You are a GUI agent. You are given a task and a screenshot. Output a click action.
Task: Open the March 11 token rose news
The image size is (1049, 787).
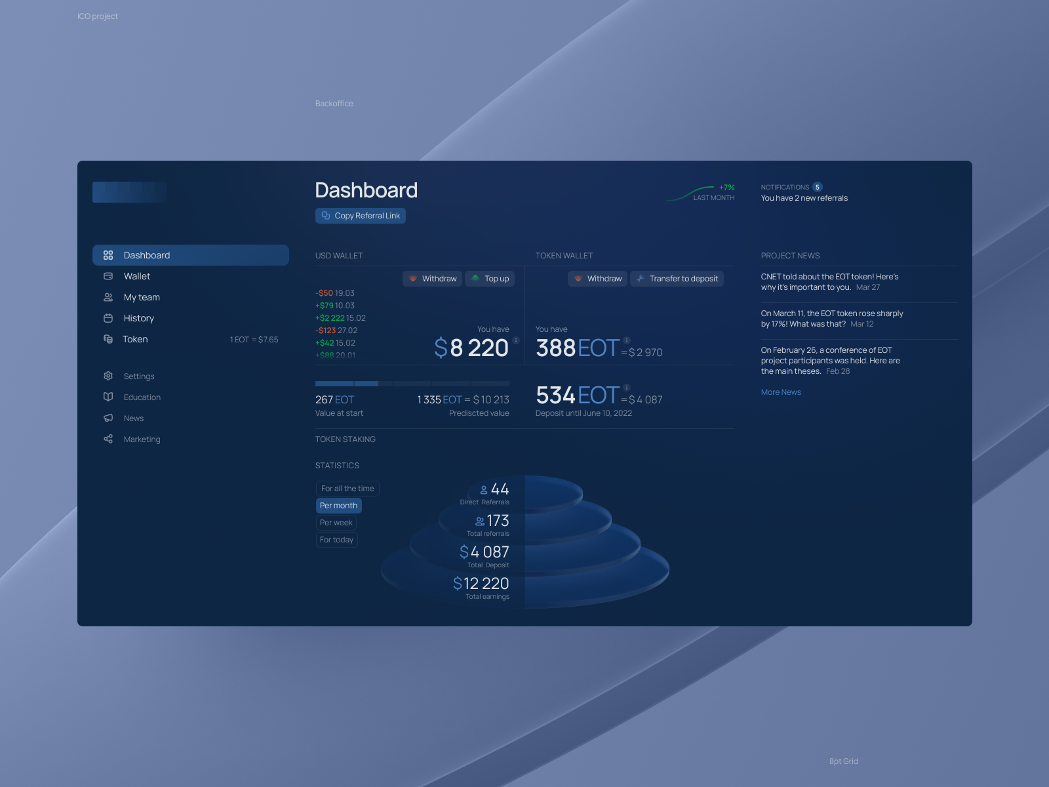832,319
